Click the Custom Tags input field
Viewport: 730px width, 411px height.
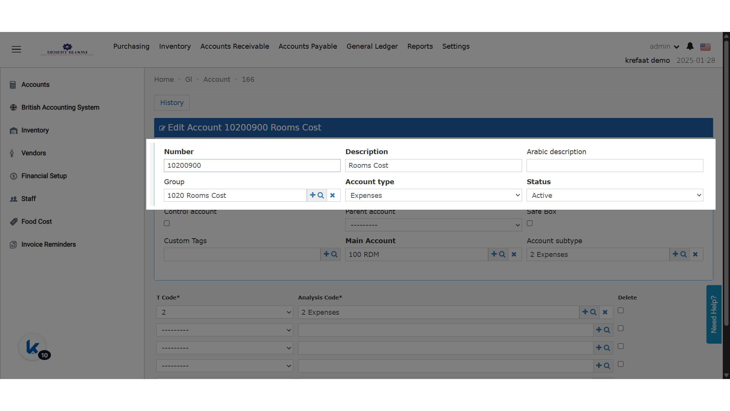(242, 254)
